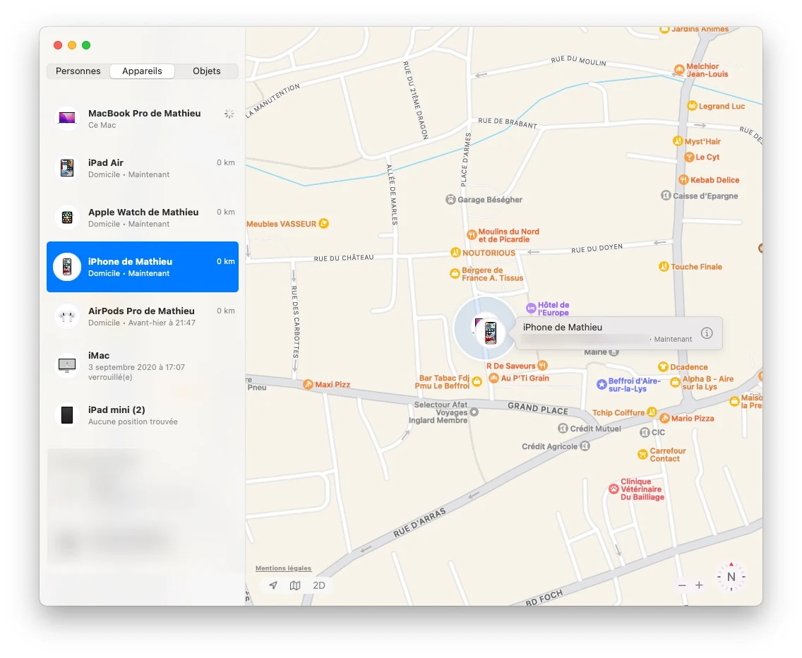Click the Hôtel de l'Europe marker icon
Screen dimensions: 802x658
[x=532, y=308]
